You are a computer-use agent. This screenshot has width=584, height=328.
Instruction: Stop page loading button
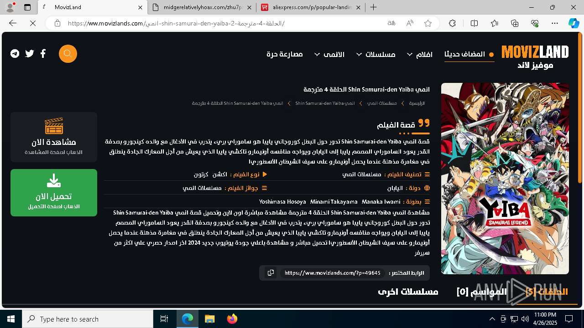pyautogui.click(x=33, y=23)
